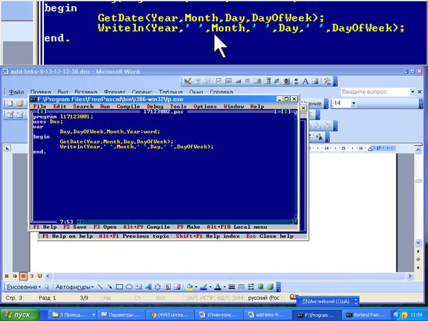The image size is (428, 321).
Task: Switch to Web Layout view
Action: [x=14, y=276]
